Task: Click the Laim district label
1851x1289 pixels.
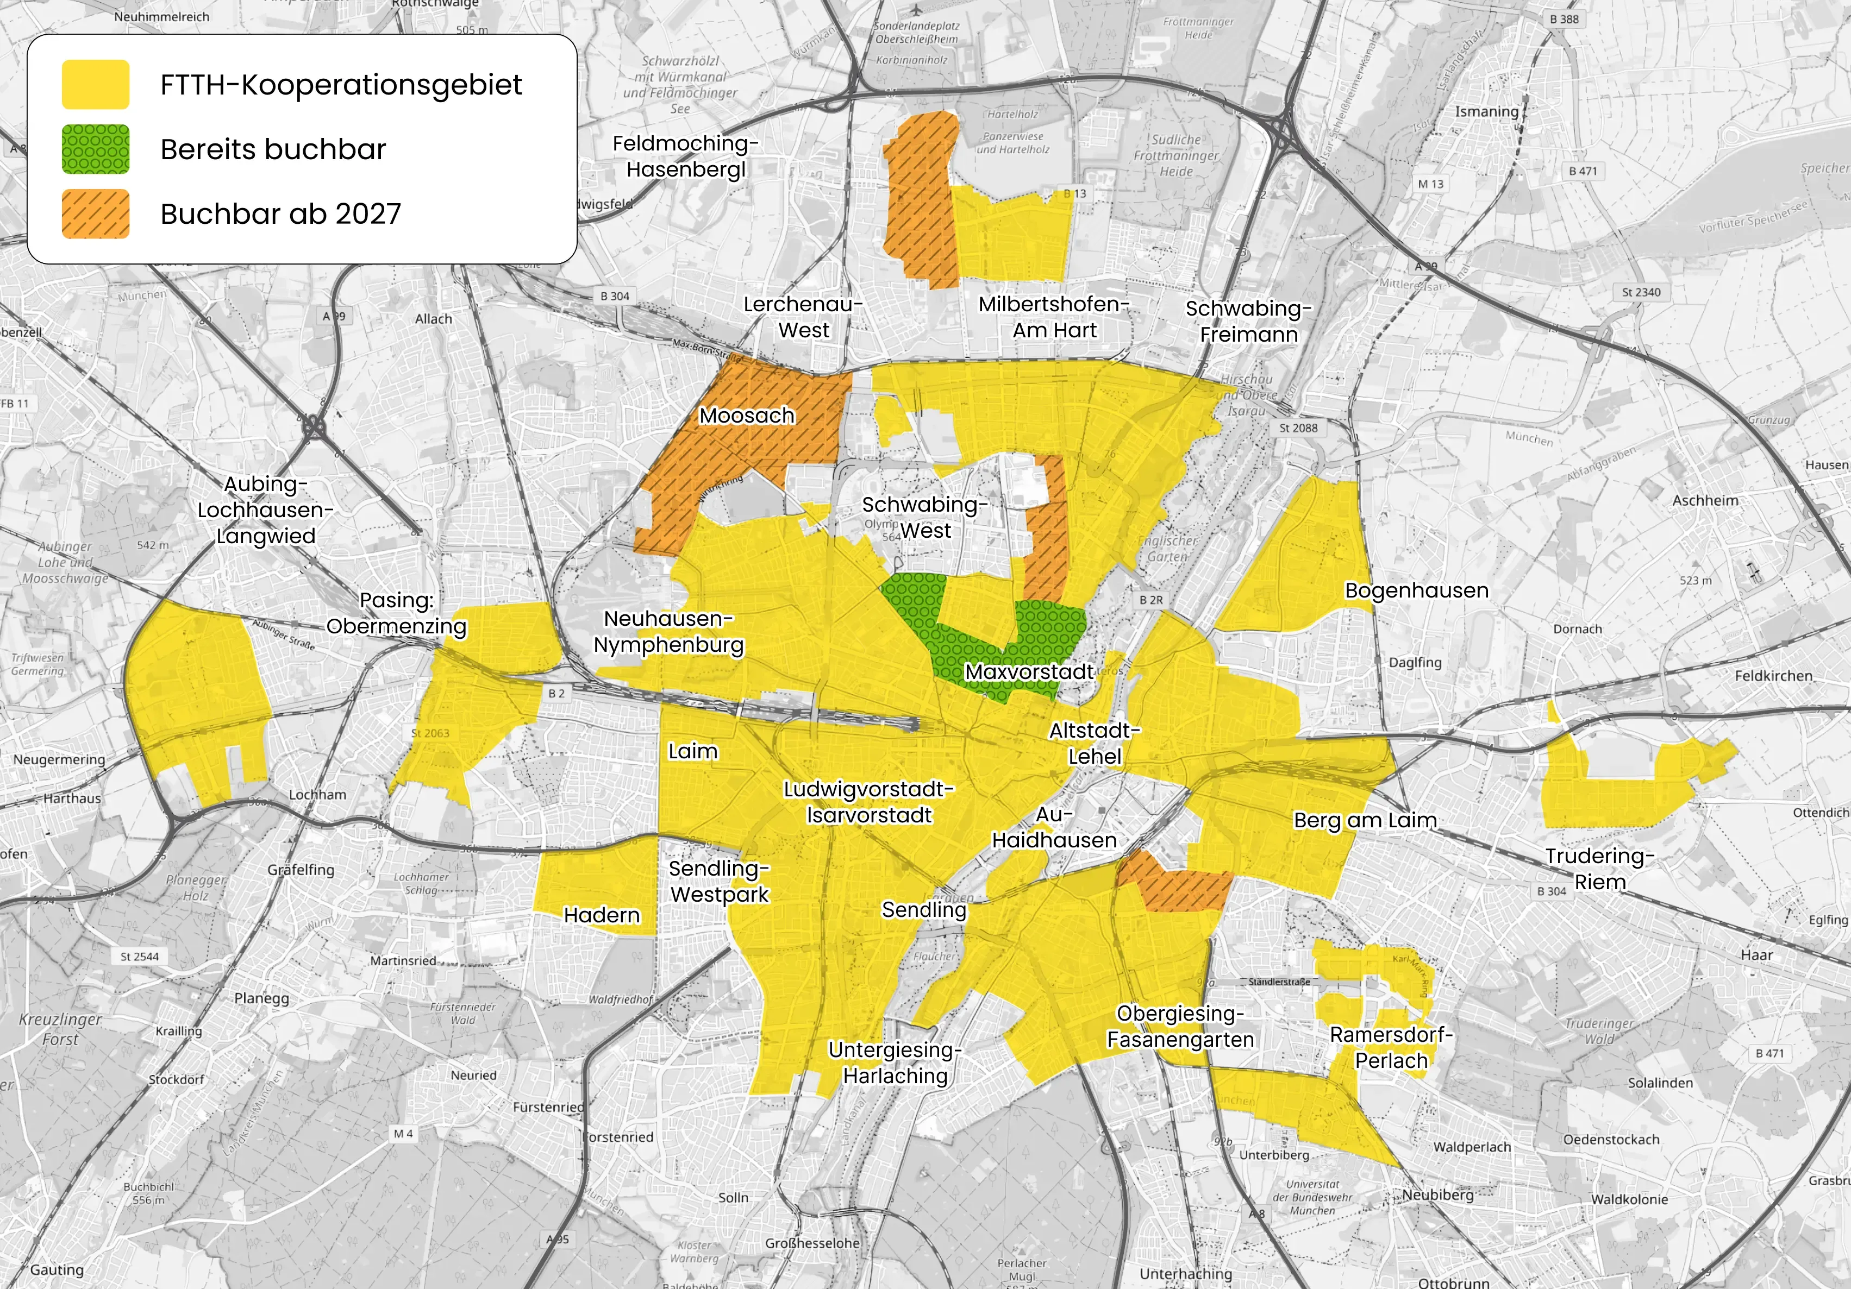Action: tap(692, 752)
